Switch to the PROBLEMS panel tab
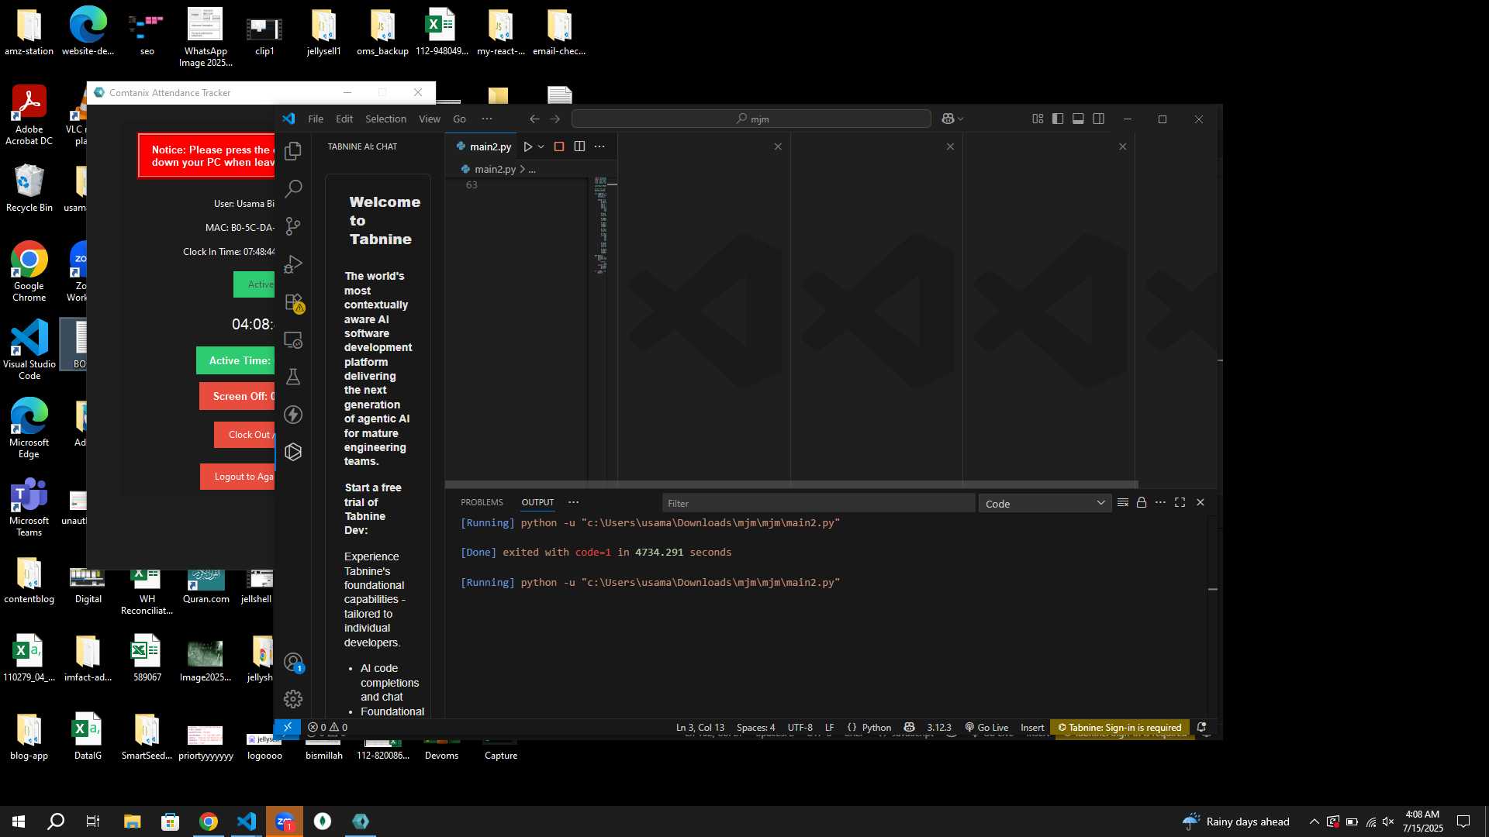Screen dimensions: 1489x837 [482, 502]
